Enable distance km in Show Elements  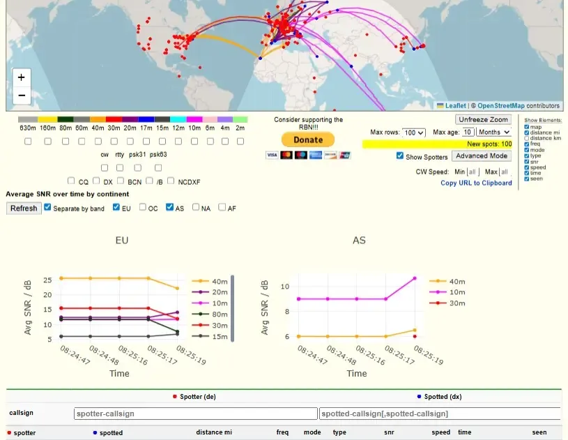527,139
